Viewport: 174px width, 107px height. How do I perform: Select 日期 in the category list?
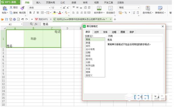[95, 52]
